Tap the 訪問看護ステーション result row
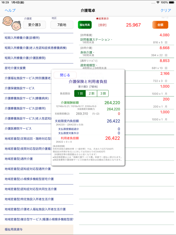Viewport: 176px width, 235px height. click(126, 39)
